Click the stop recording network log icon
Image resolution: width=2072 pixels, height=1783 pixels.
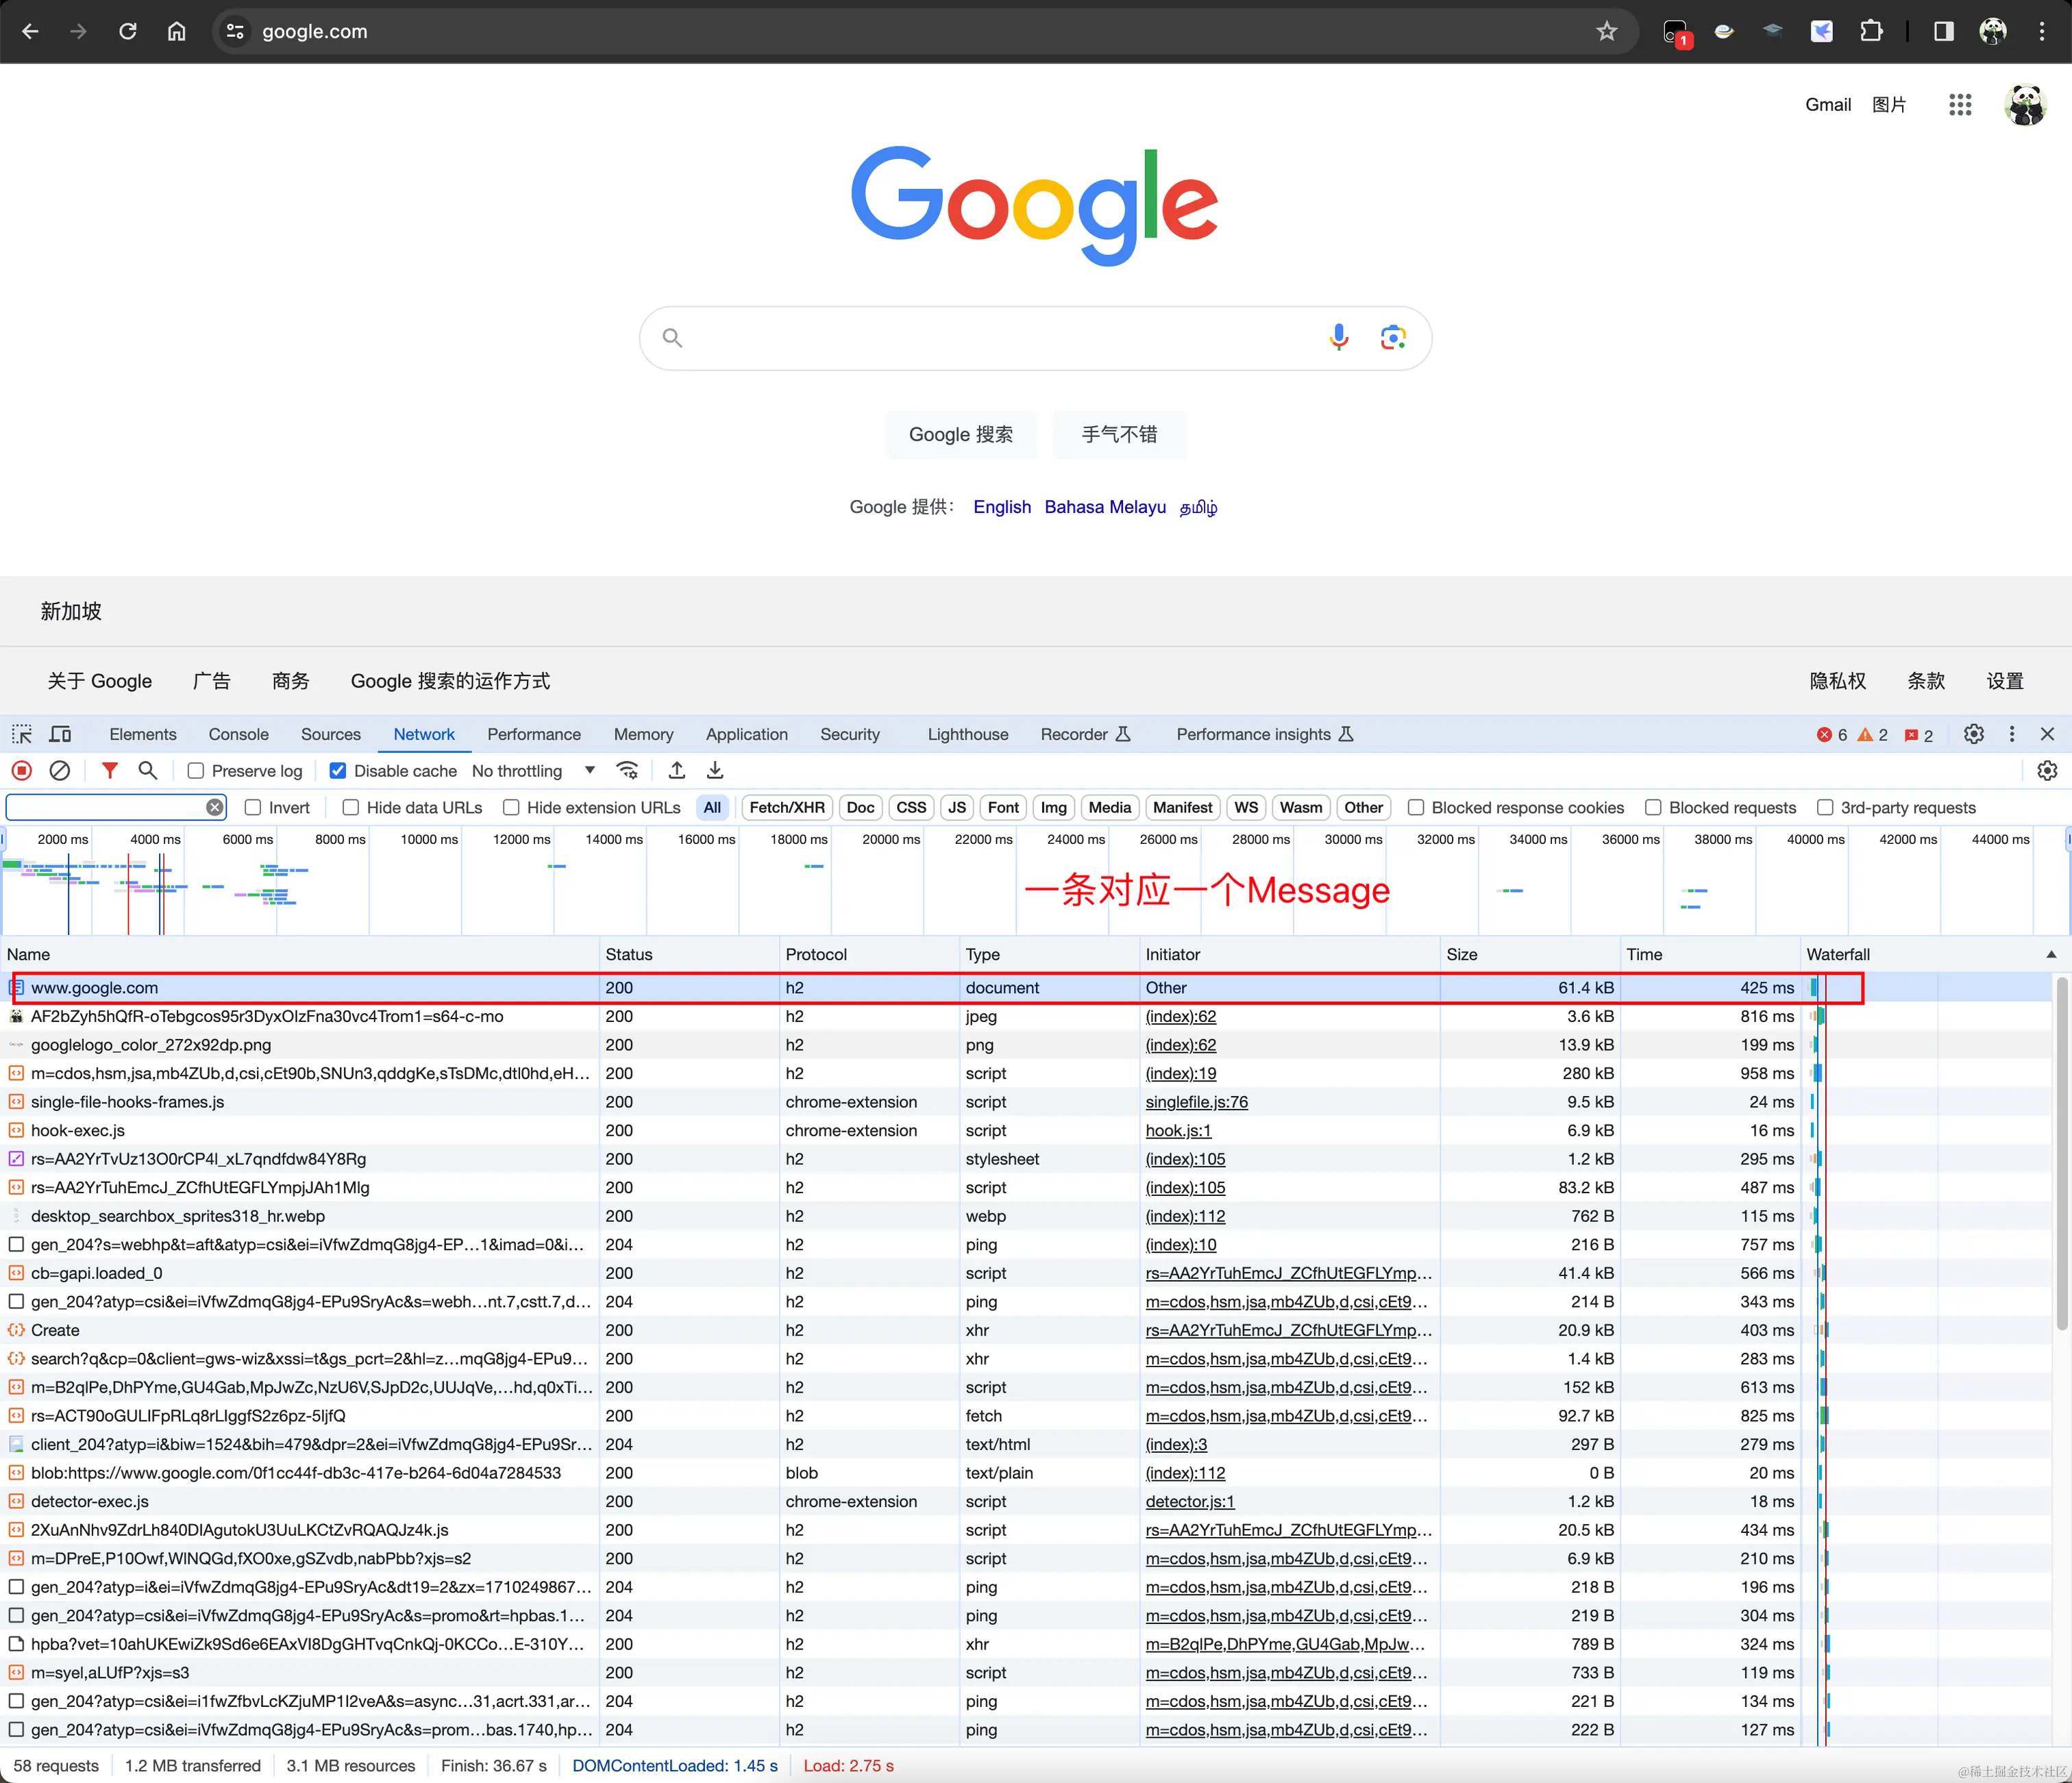(x=22, y=771)
